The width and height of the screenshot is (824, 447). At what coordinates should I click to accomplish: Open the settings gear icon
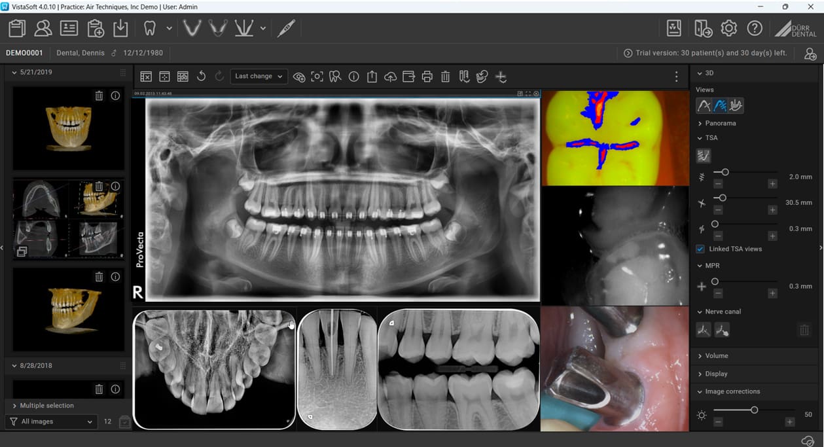point(728,28)
